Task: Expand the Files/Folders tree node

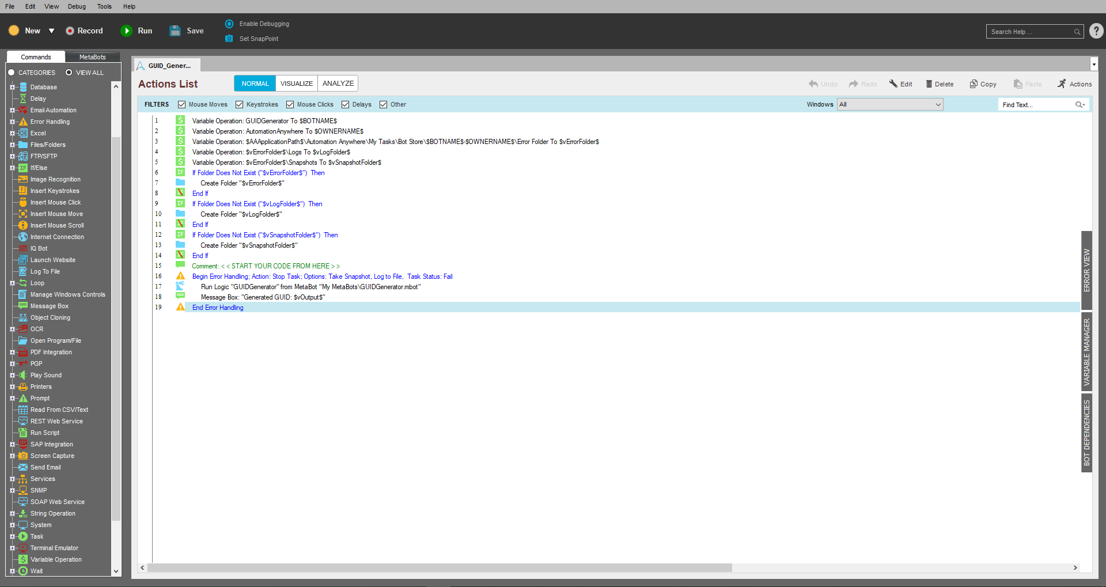Action: pos(12,145)
